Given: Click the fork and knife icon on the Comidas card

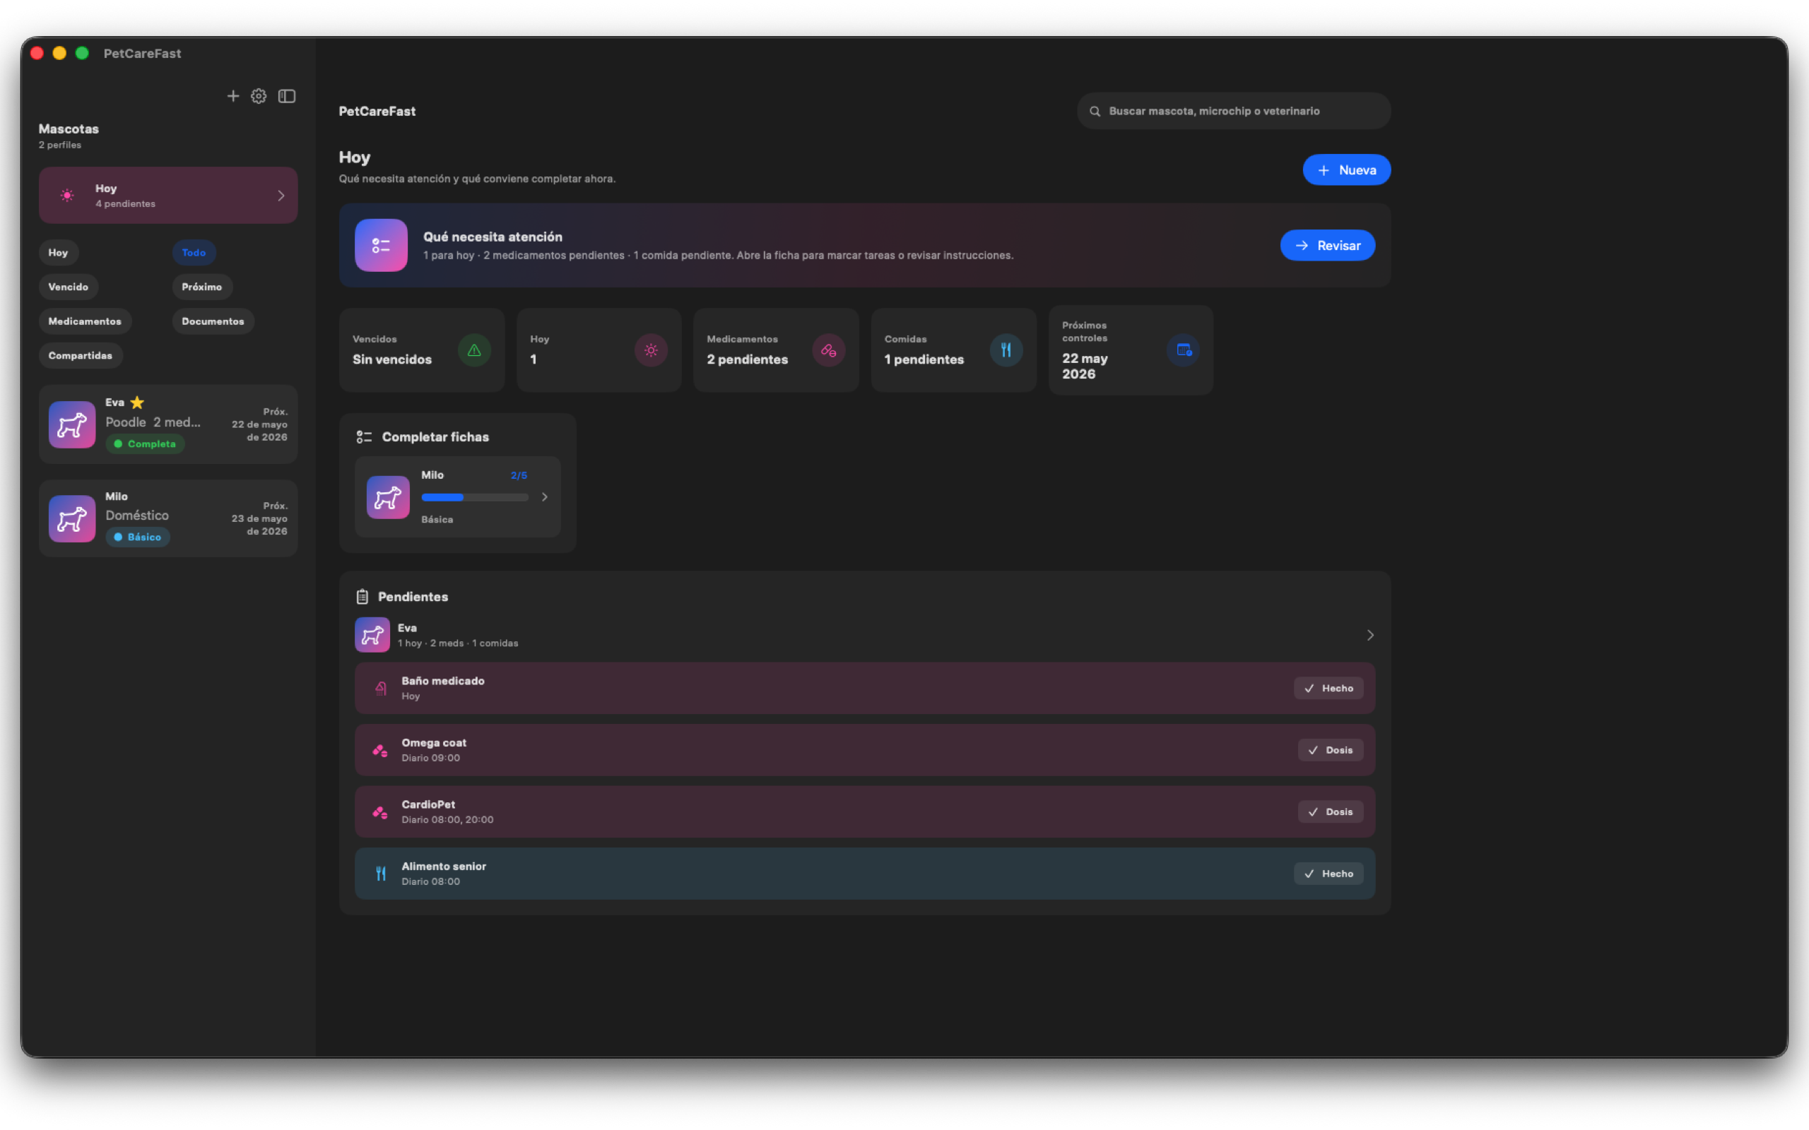Looking at the screenshot, I should (1006, 350).
